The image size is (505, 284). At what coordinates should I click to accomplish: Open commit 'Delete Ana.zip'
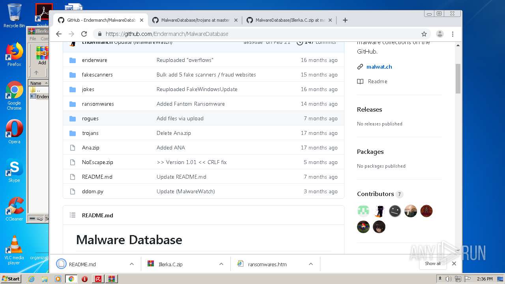click(174, 133)
